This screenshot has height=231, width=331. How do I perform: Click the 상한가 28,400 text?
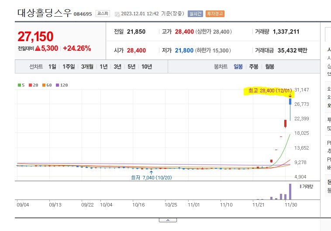click(x=214, y=32)
